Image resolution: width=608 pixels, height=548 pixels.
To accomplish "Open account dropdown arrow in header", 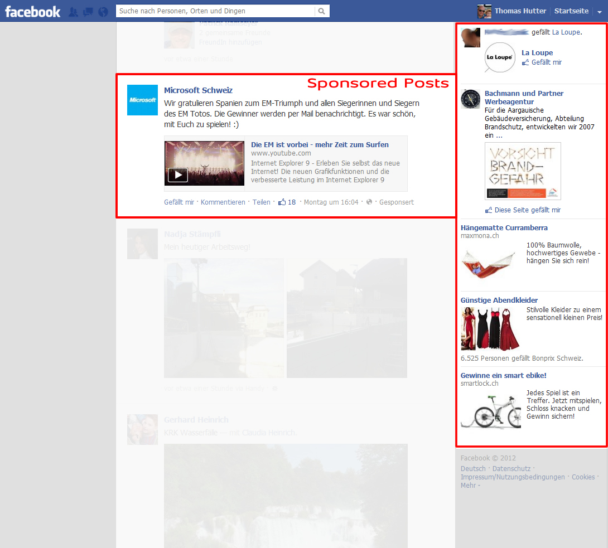I will pos(600,12).
